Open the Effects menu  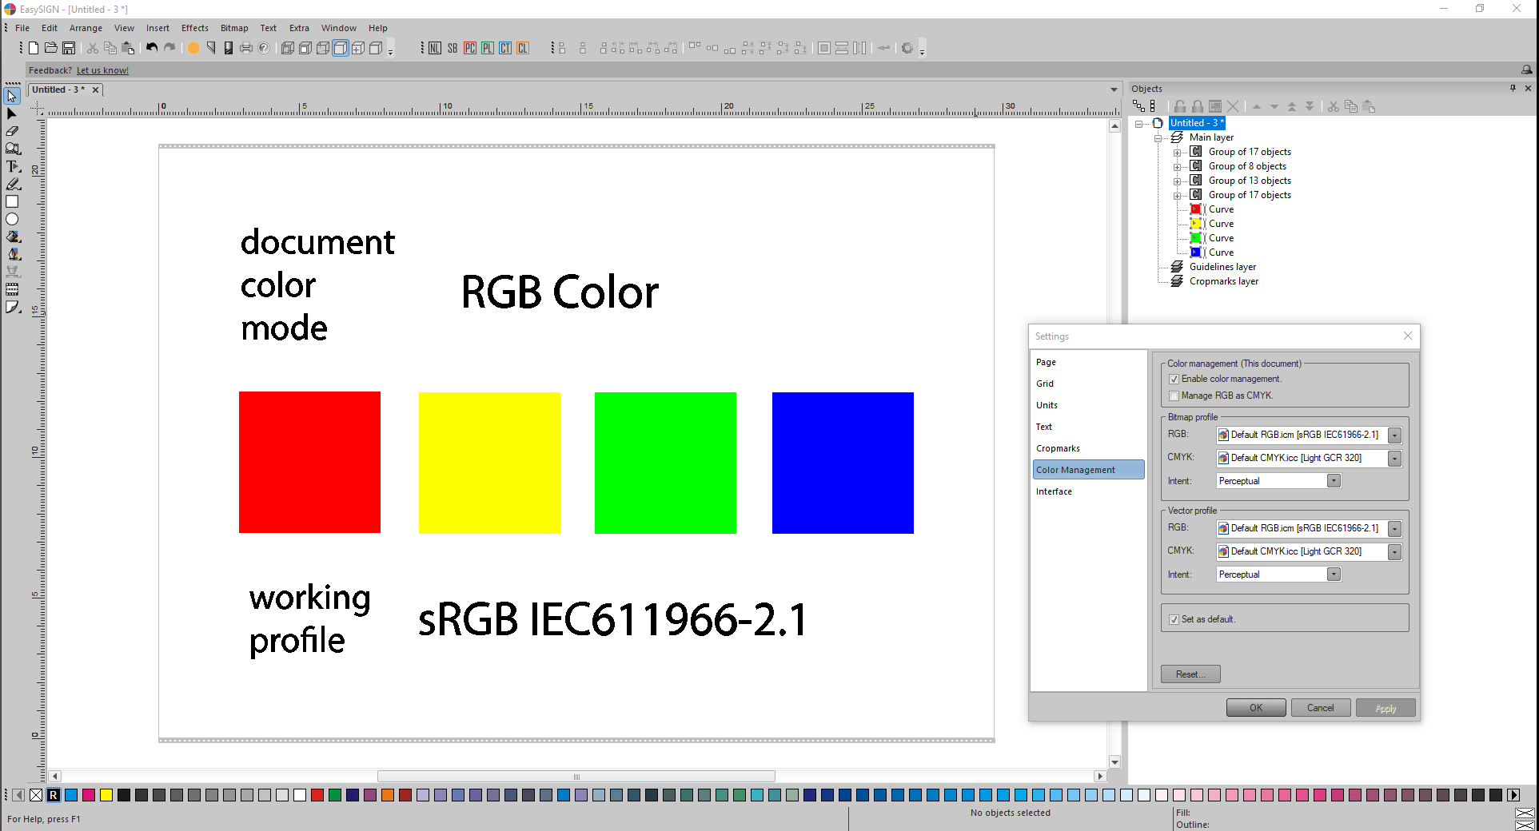[x=194, y=28]
